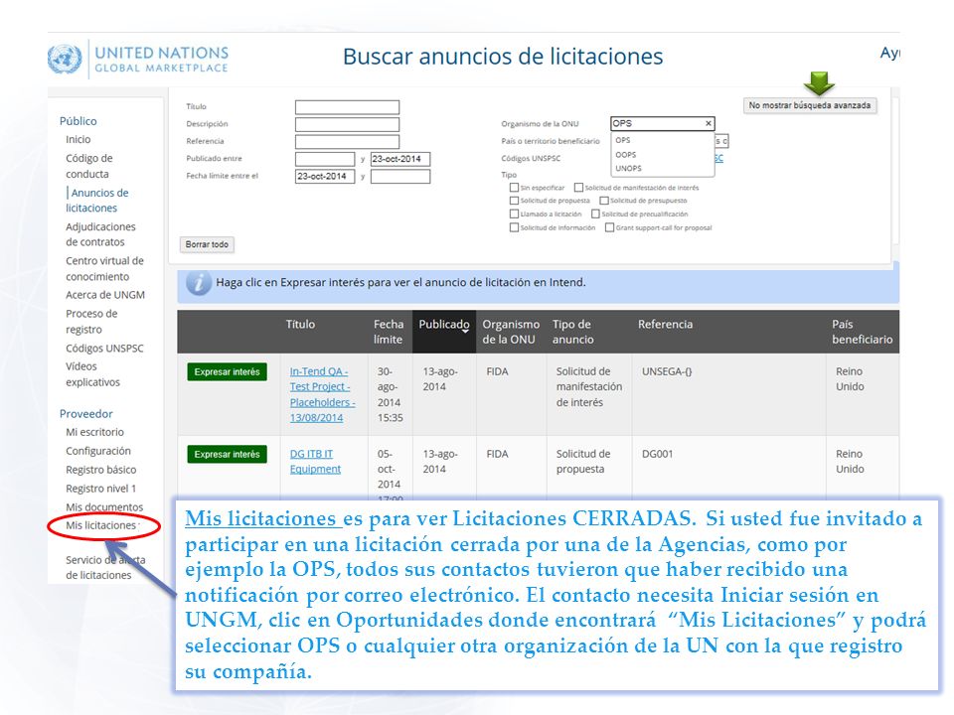
Task: Open Acerca de UNGM
Action: (x=105, y=295)
